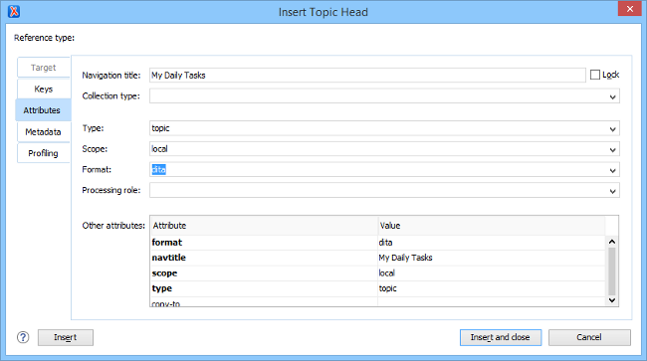The height and width of the screenshot is (361, 647).
Task: Switch to the Keys tab
Action: click(x=44, y=90)
